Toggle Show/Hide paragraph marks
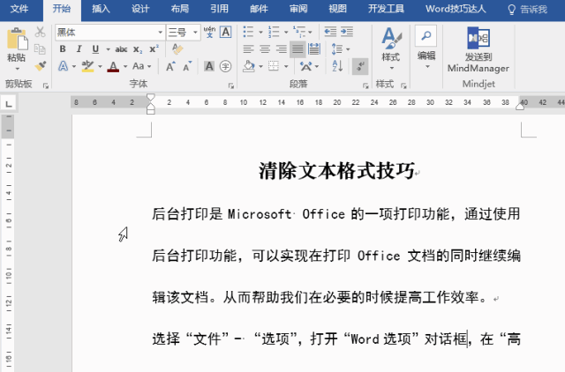The height and width of the screenshot is (372, 565). (x=360, y=66)
